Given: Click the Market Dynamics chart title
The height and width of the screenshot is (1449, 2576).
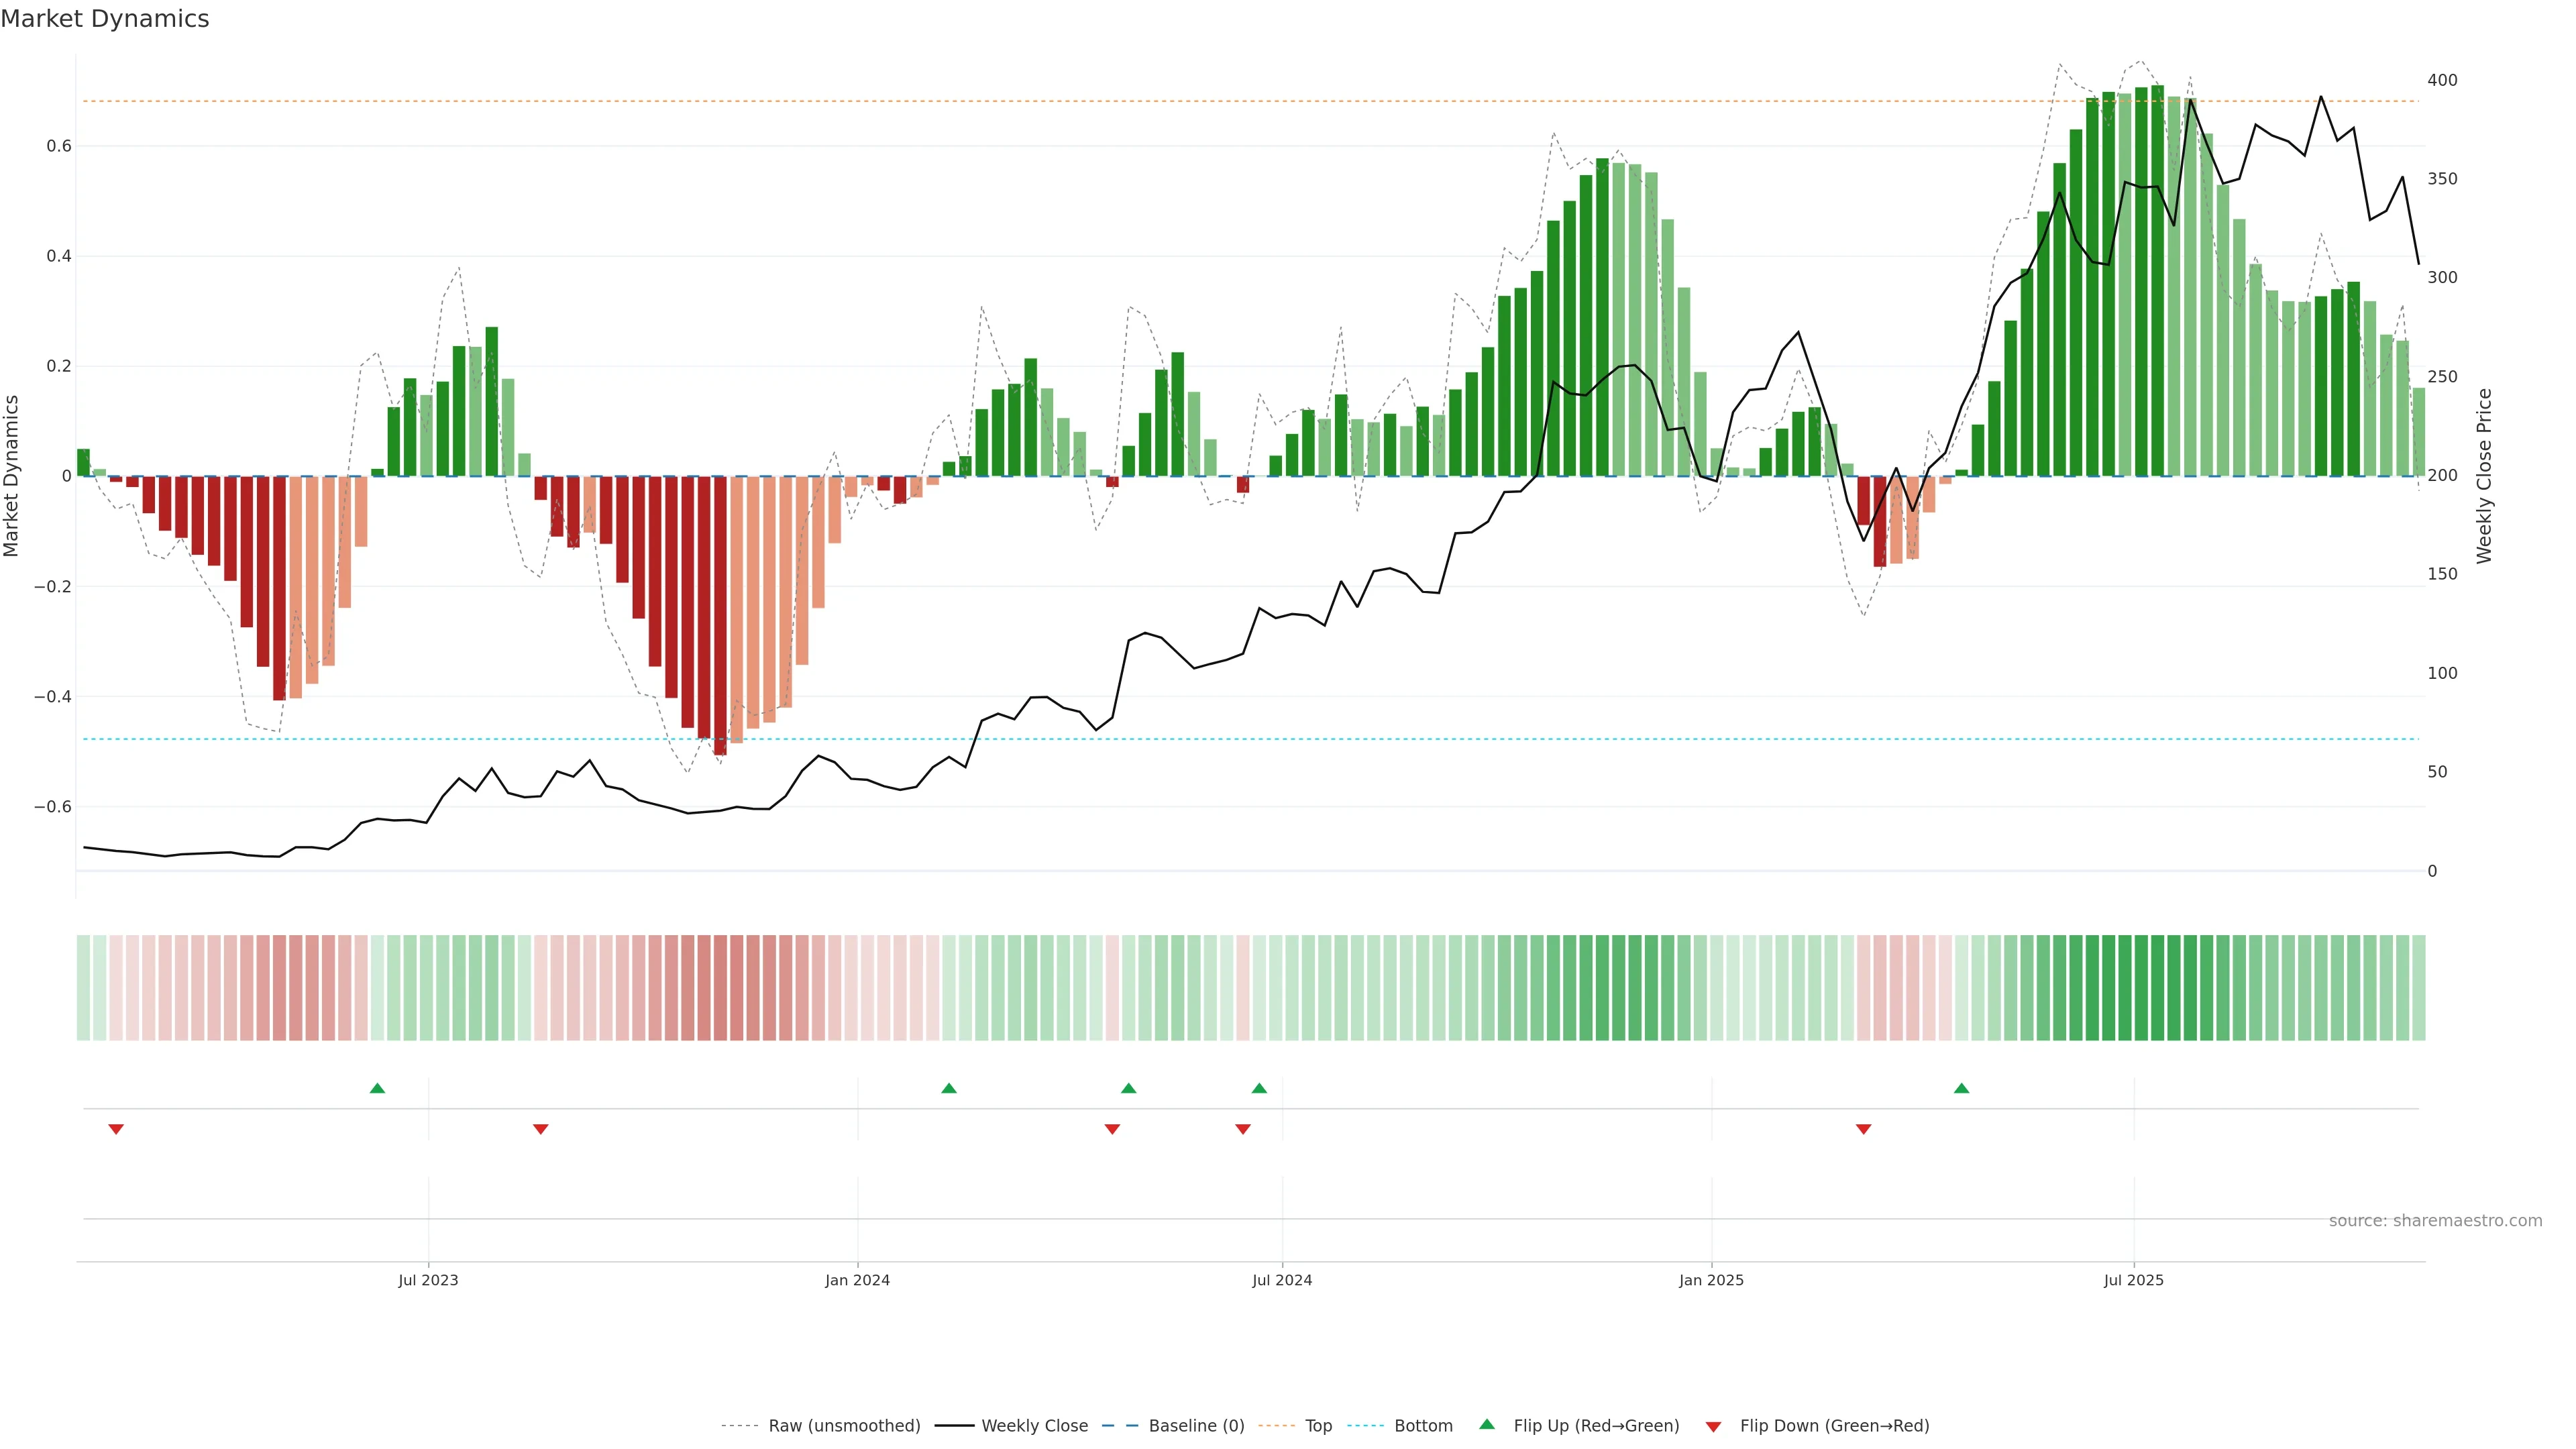Looking at the screenshot, I should 105,19.
